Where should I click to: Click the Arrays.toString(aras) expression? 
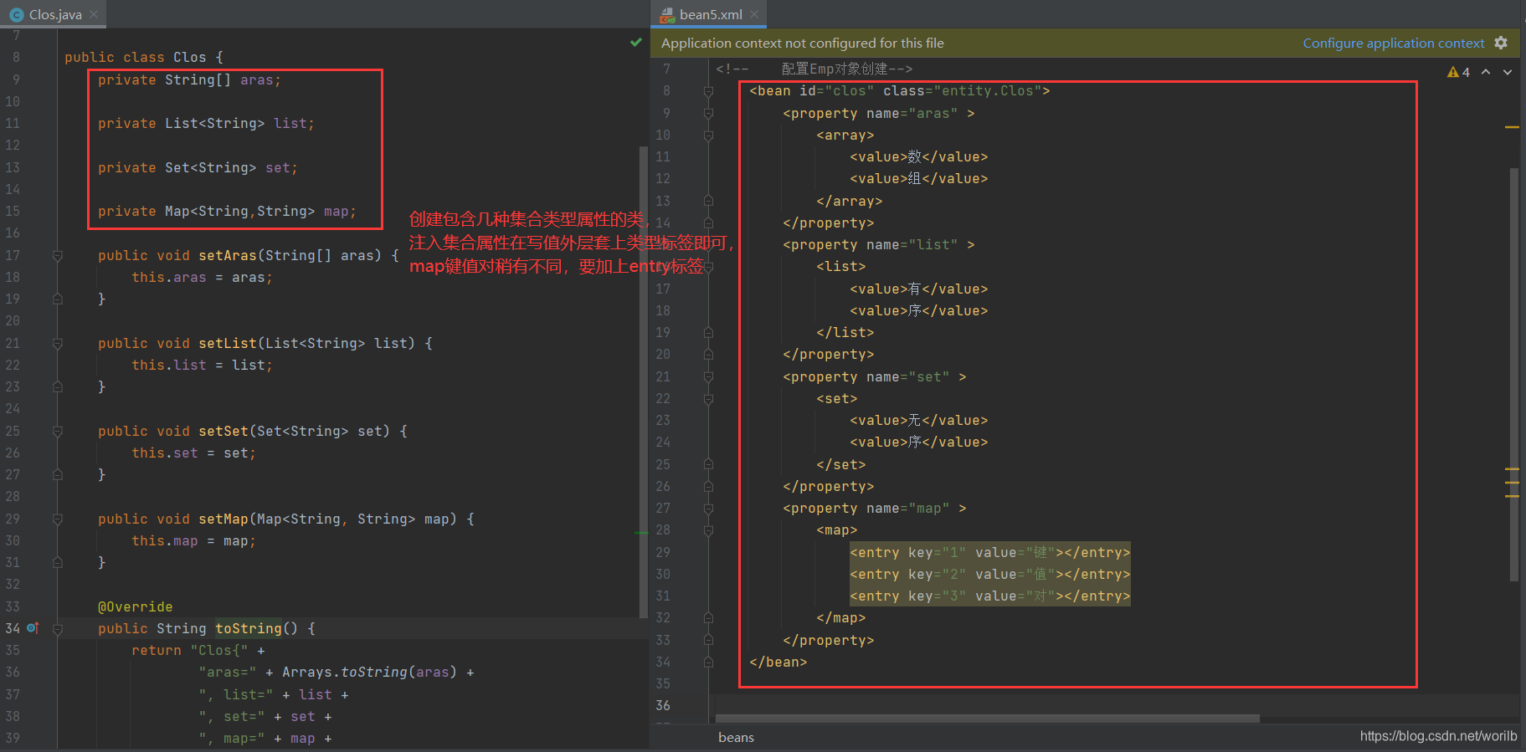click(x=369, y=672)
